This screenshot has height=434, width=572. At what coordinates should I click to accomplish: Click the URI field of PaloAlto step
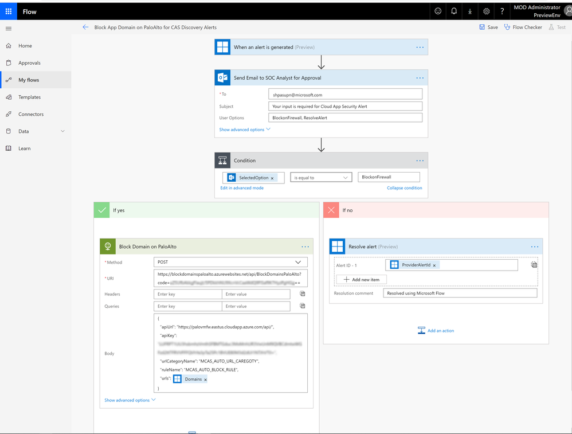point(230,278)
